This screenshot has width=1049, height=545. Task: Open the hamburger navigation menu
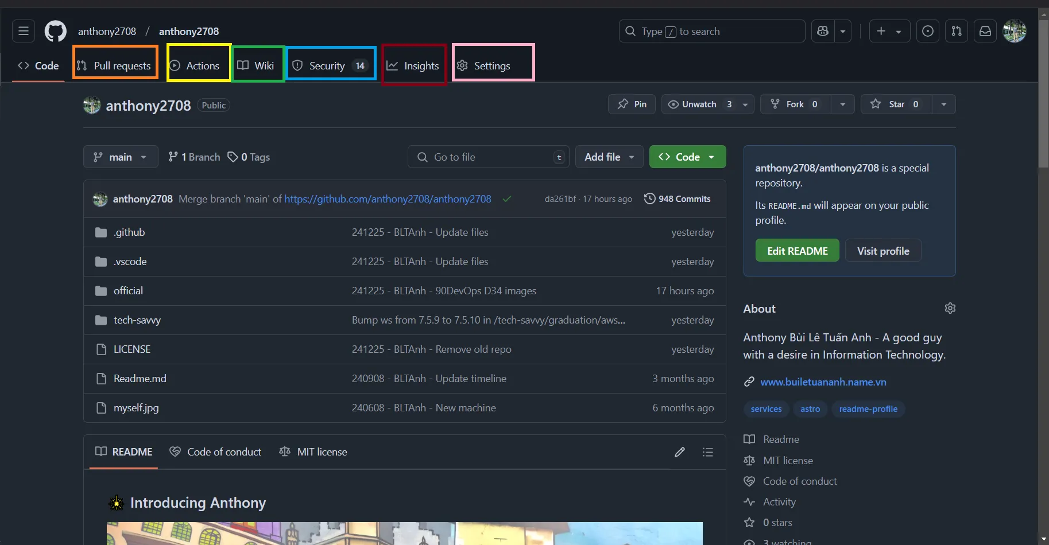coord(24,31)
